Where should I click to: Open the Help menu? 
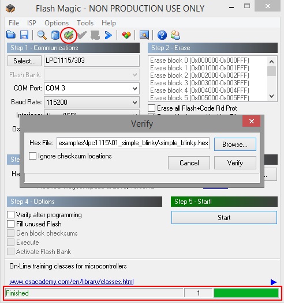coord(109,23)
